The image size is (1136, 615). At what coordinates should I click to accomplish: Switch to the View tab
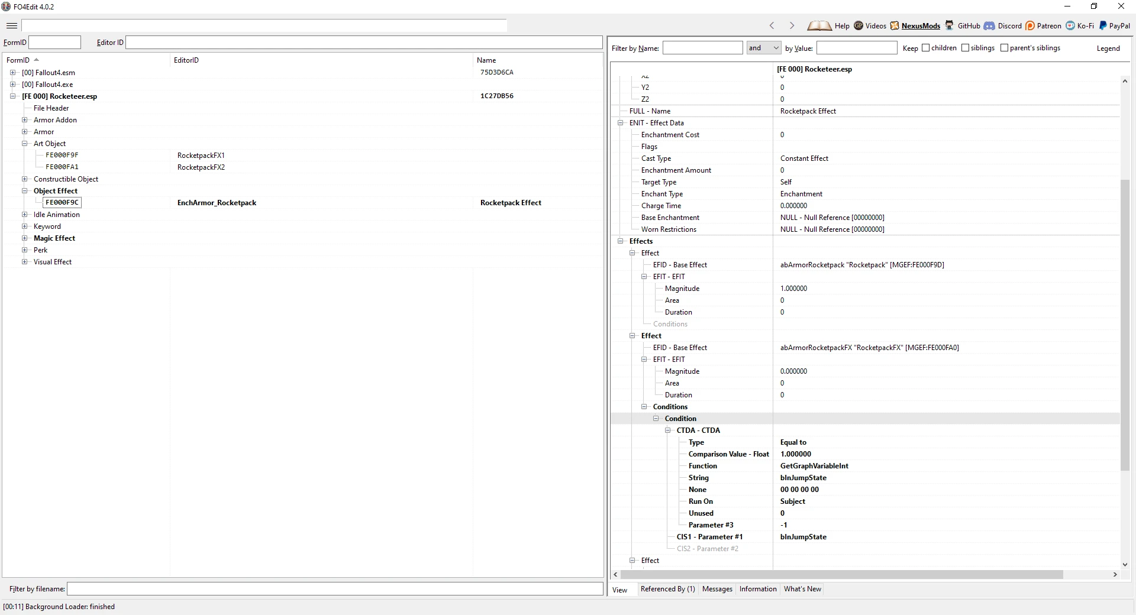[619, 590]
